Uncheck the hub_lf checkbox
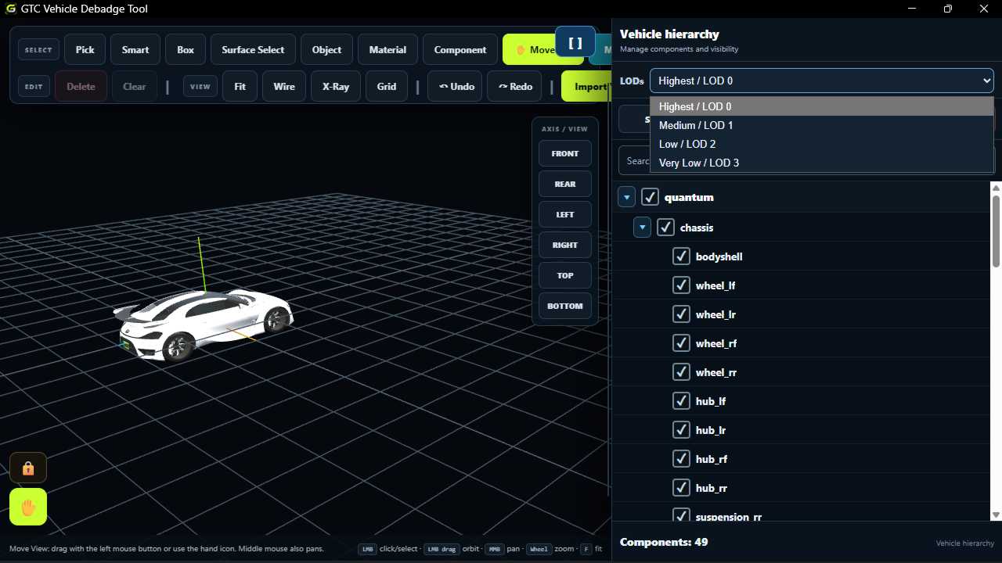The height and width of the screenshot is (563, 1002). [681, 401]
